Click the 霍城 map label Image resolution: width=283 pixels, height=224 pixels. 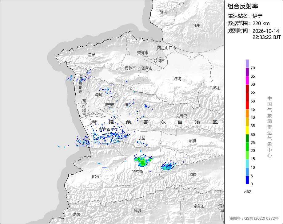point(99,95)
